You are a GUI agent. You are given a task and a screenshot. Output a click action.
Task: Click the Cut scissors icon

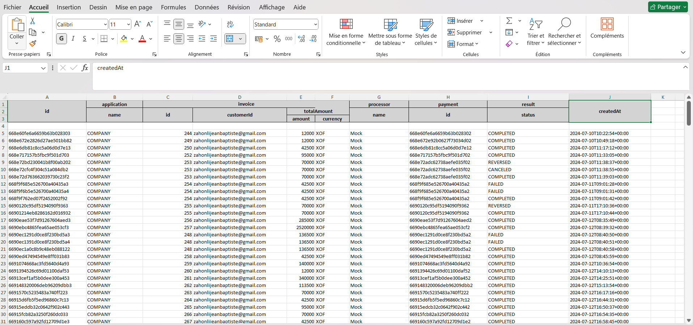click(33, 21)
